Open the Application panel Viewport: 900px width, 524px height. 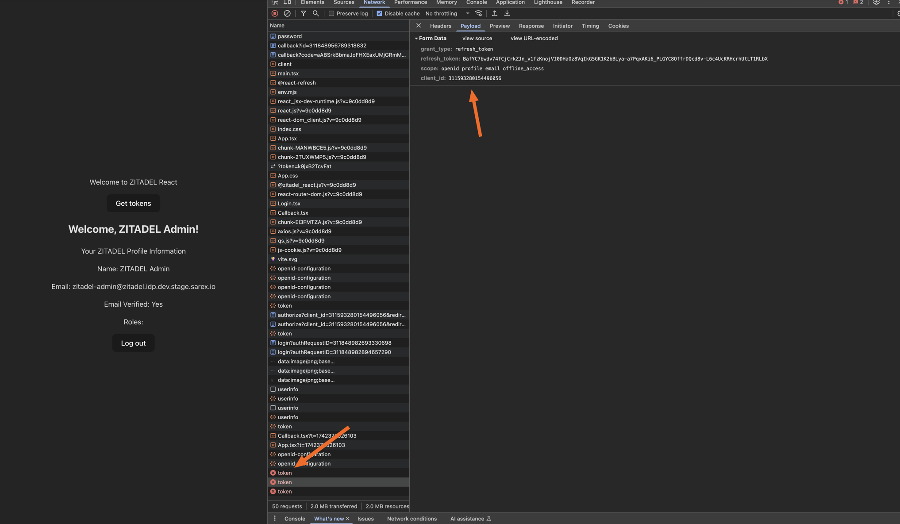coord(510,2)
